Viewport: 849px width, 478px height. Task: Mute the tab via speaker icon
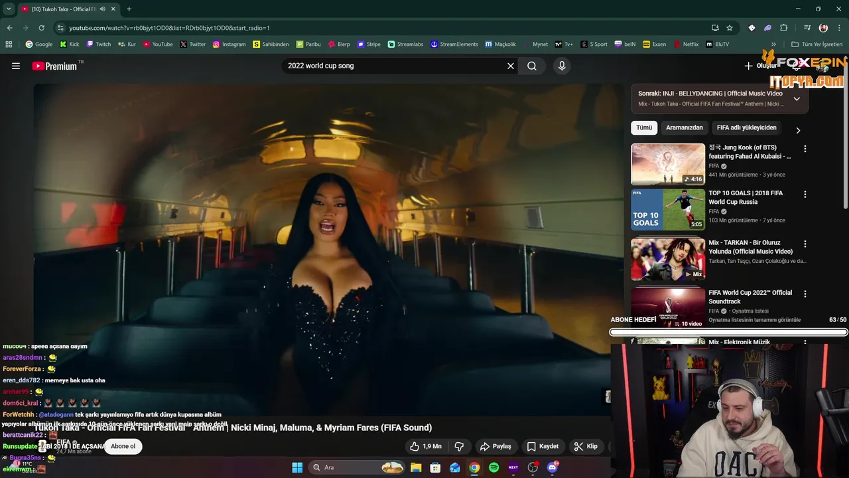pos(102,9)
